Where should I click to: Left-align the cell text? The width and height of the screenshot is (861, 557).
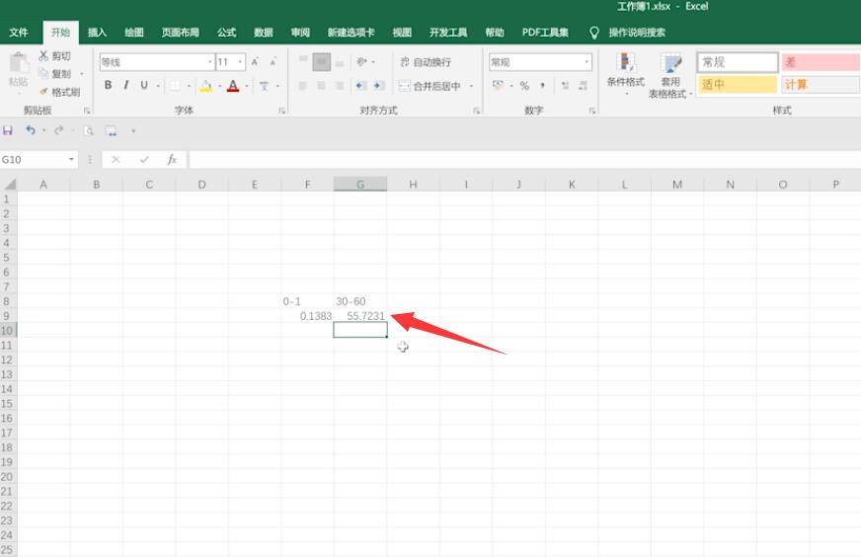tap(303, 86)
